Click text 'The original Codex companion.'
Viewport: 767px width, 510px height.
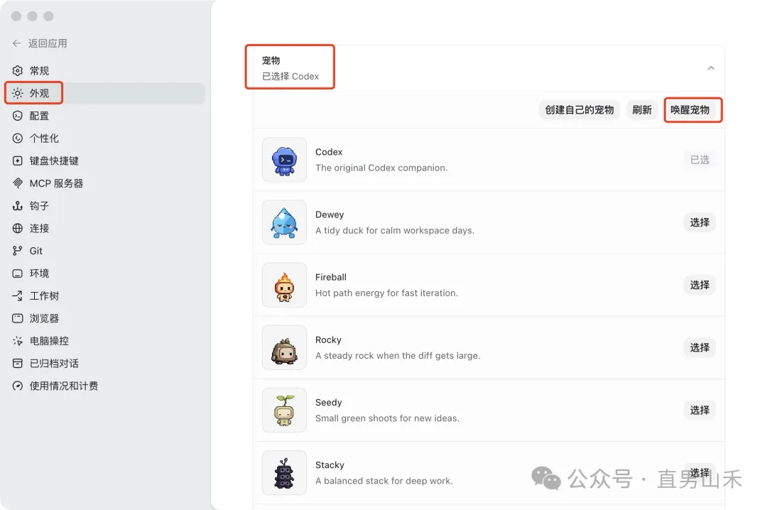coord(381,168)
